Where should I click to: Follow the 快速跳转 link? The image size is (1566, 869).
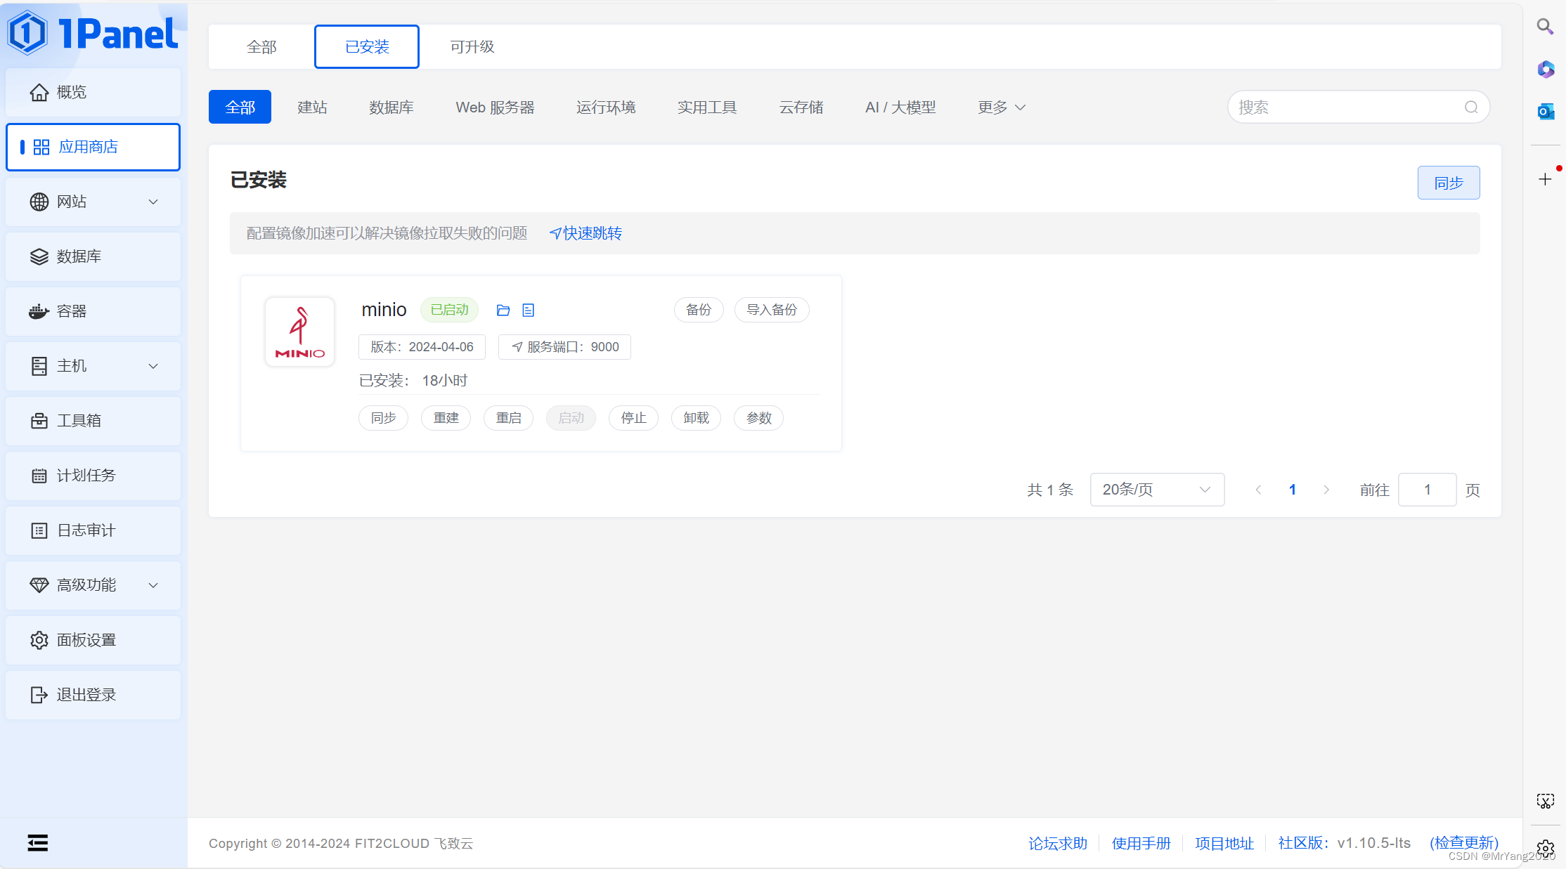(x=585, y=233)
